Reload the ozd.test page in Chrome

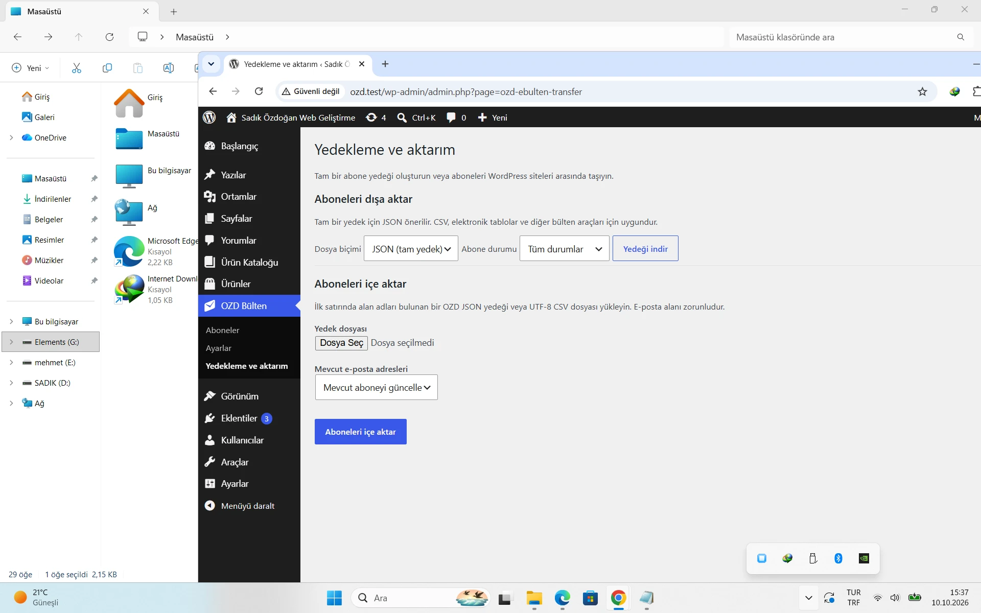pos(259,91)
